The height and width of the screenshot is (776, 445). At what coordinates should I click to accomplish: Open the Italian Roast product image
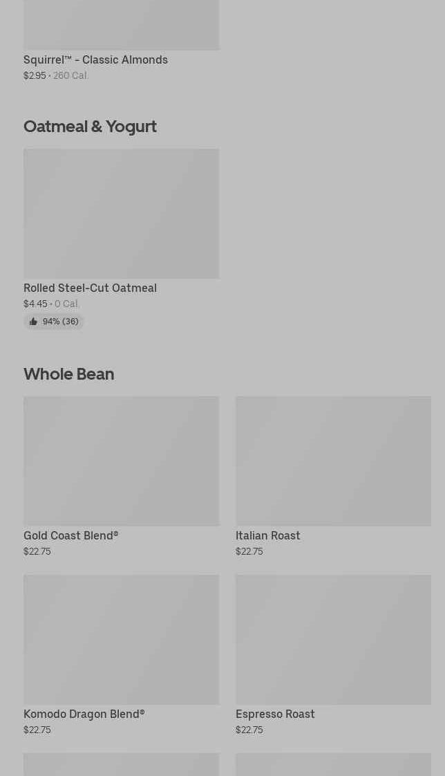333,461
